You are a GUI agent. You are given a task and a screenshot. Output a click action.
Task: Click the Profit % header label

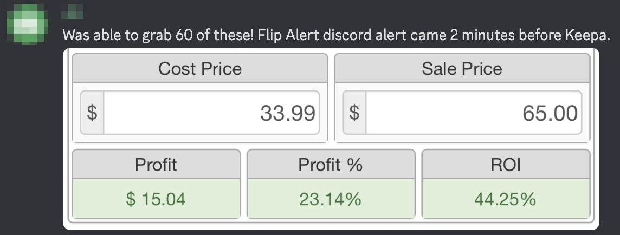[x=330, y=165]
